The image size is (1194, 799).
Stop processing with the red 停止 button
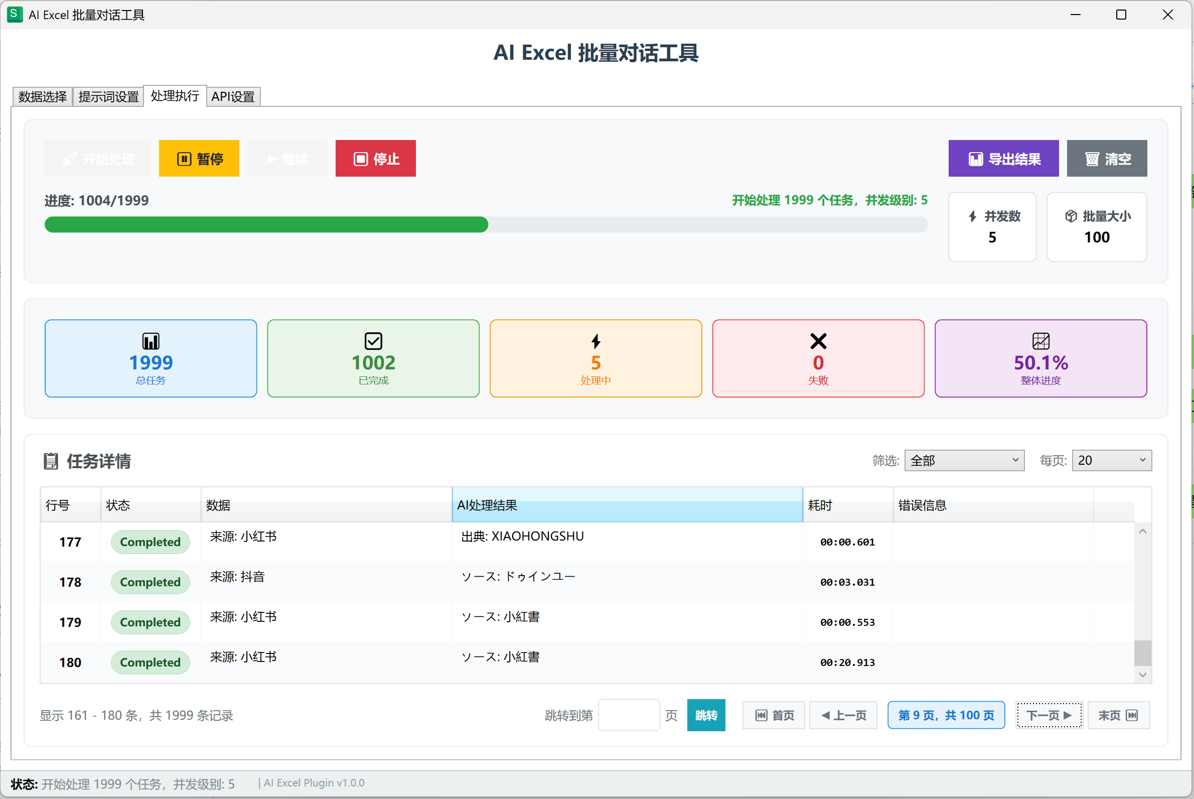point(375,159)
